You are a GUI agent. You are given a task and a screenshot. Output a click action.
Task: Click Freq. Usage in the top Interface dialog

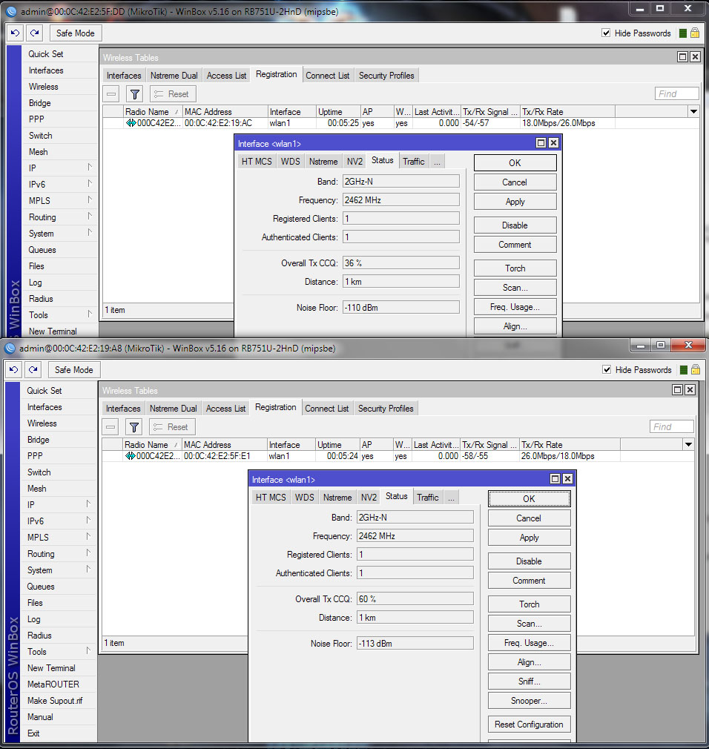coord(515,307)
